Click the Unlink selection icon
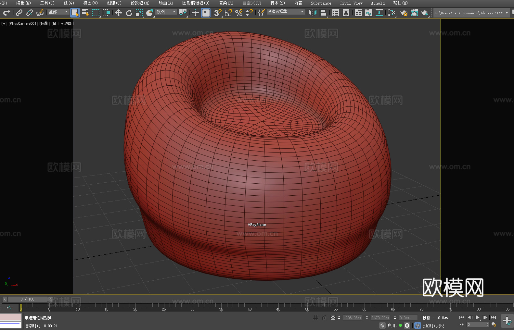514x330 pixels. click(x=30, y=13)
